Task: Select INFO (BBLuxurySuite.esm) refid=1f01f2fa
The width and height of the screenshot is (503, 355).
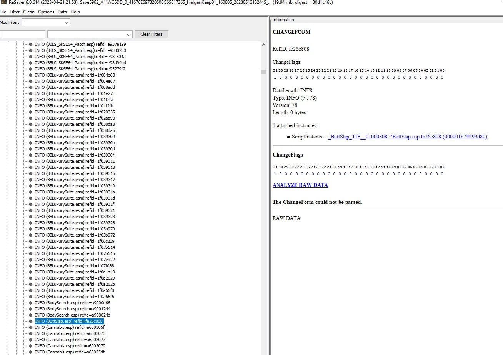Action: point(74,100)
